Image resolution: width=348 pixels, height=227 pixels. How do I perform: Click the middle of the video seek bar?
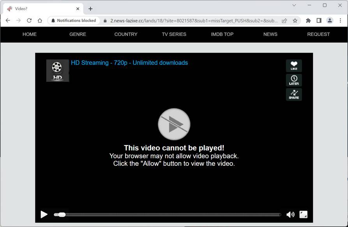pyautogui.click(x=167, y=215)
